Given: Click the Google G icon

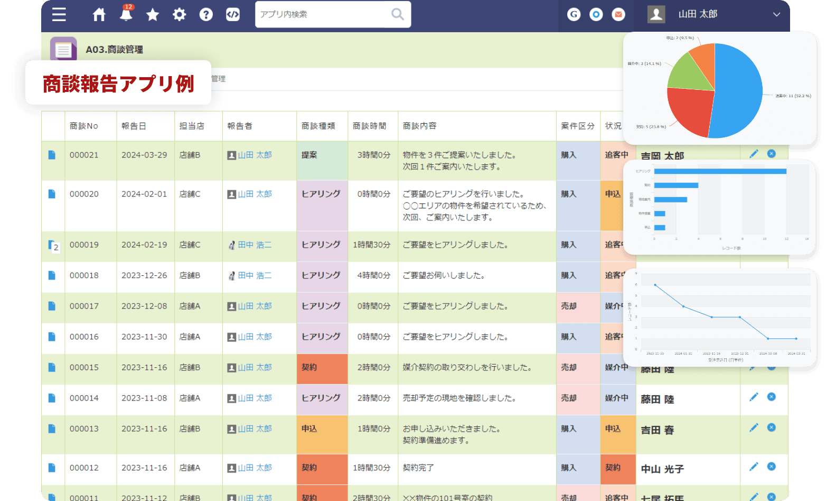Looking at the screenshot, I should [x=574, y=14].
